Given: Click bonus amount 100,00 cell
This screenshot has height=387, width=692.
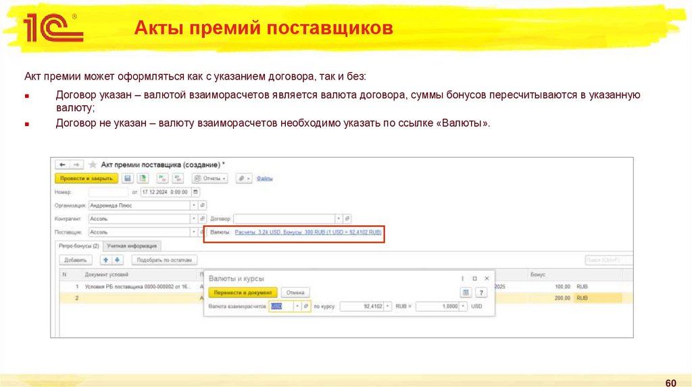Looking at the screenshot, I should coord(562,287).
